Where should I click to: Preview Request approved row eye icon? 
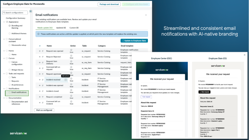(40, 74)
